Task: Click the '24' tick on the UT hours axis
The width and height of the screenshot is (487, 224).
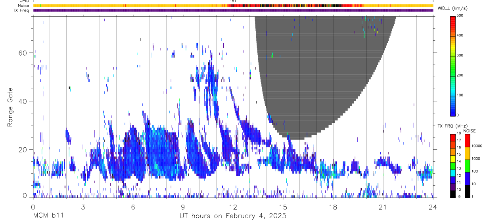Action: pos(433,207)
